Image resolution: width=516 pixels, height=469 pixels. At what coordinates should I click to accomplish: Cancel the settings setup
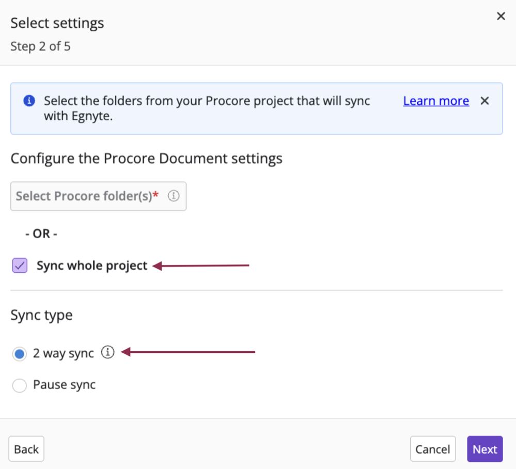[x=433, y=449]
